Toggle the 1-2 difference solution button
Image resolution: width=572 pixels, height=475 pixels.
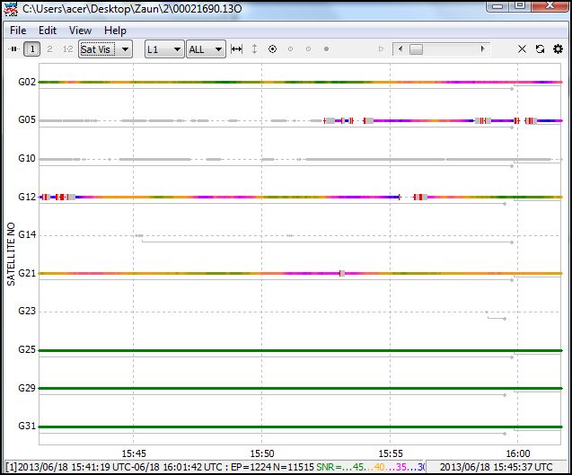[67, 49]
